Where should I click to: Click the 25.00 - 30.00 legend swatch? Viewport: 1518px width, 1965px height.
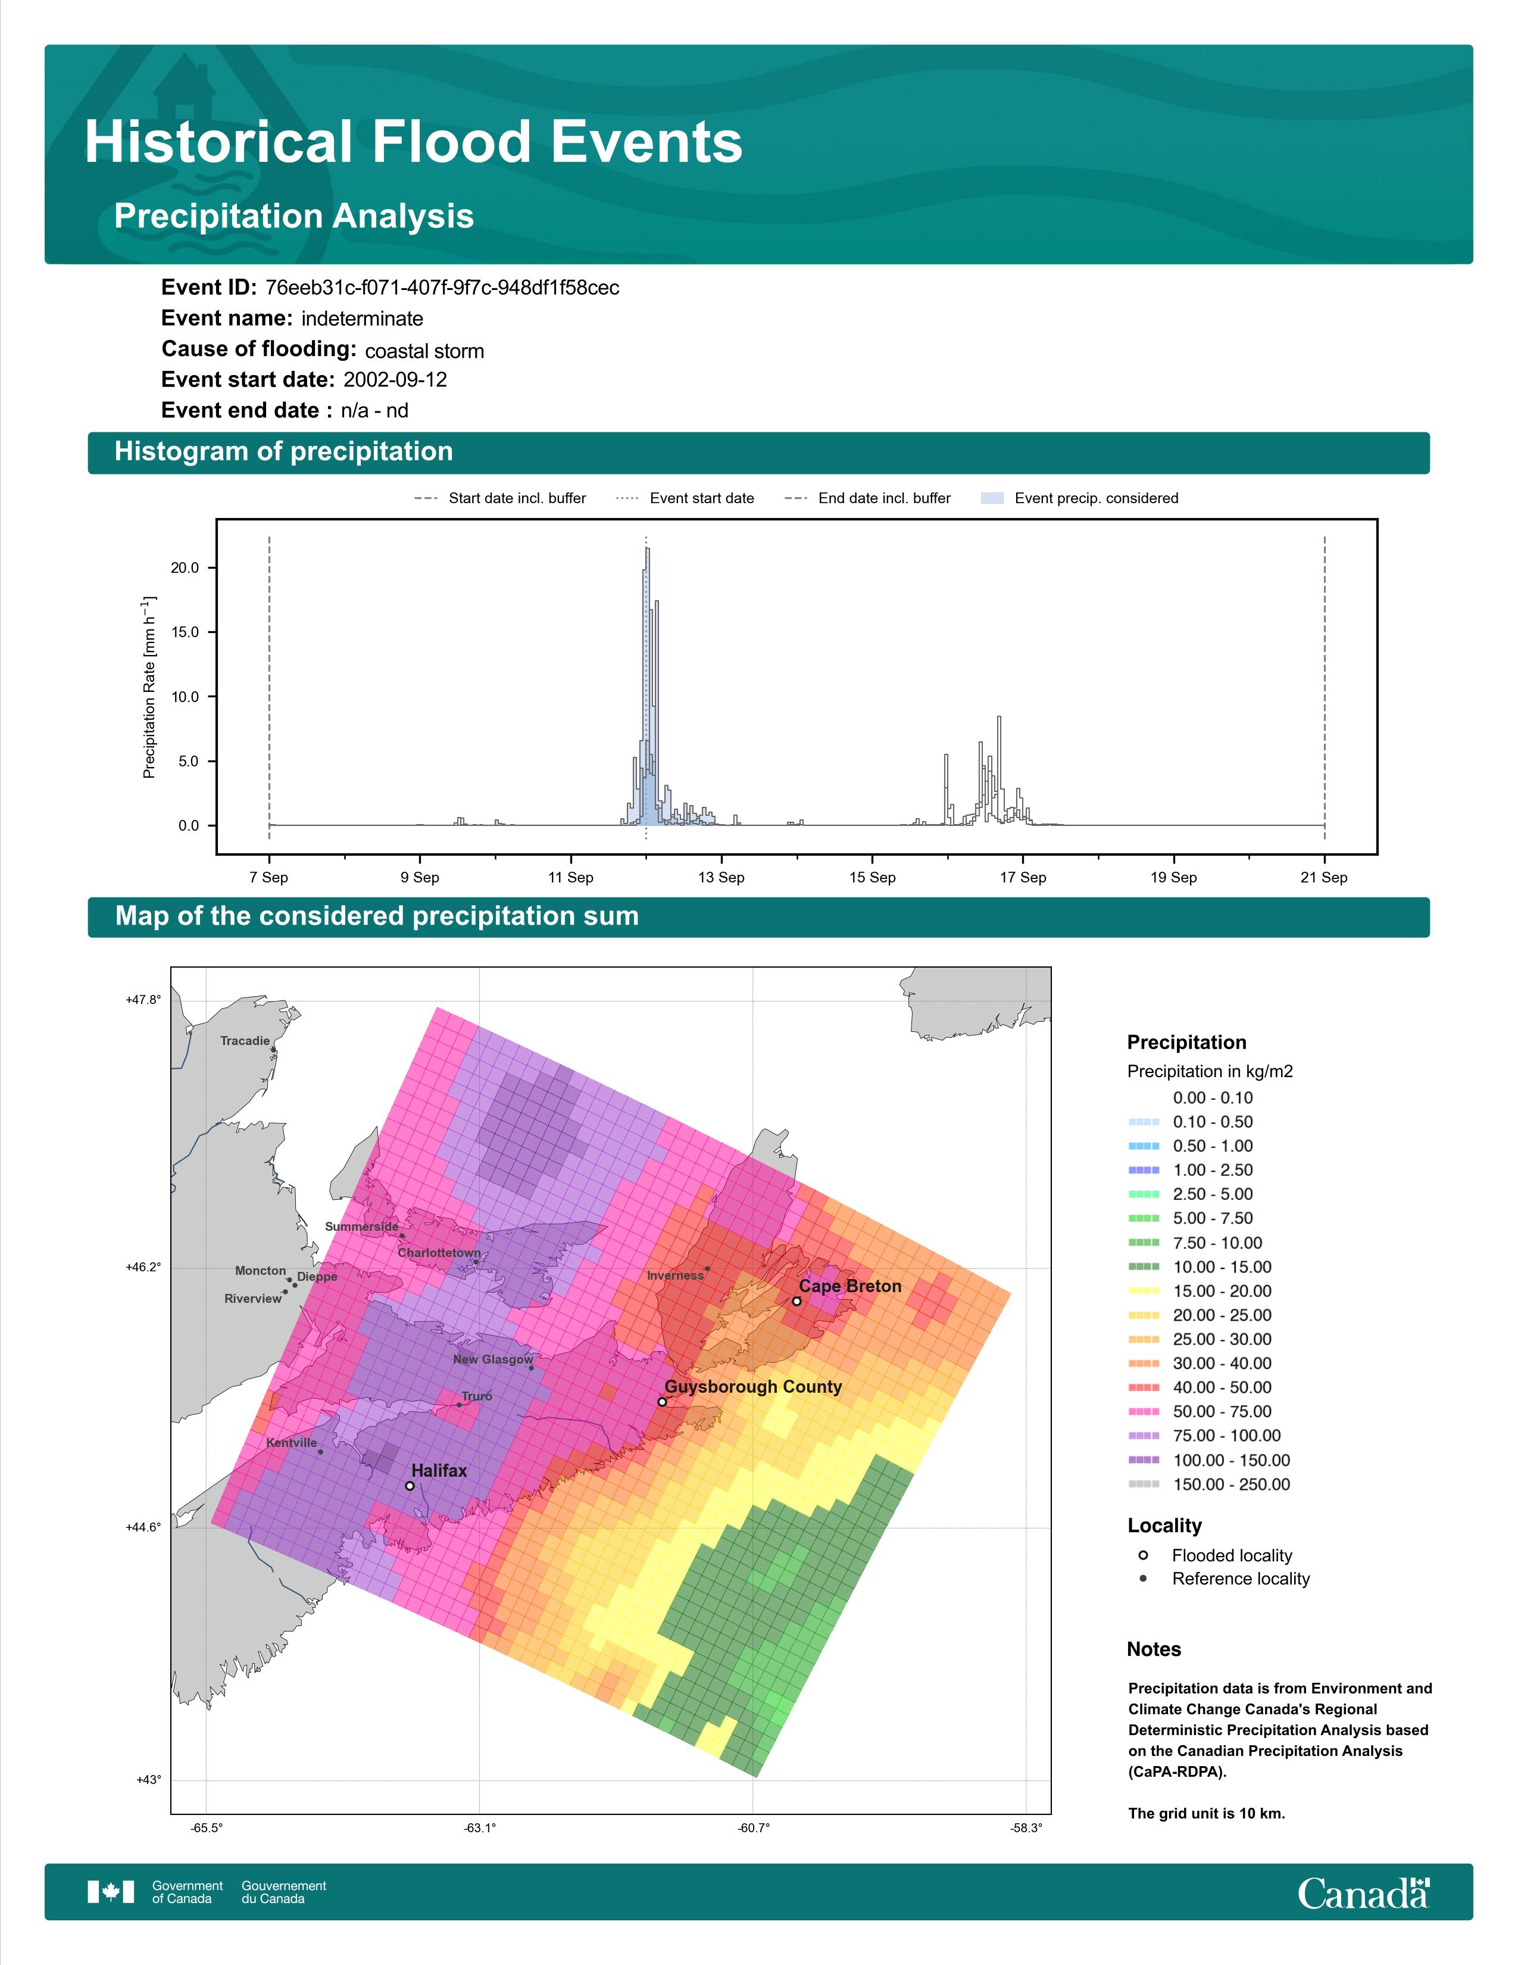click(1144, 1340)
